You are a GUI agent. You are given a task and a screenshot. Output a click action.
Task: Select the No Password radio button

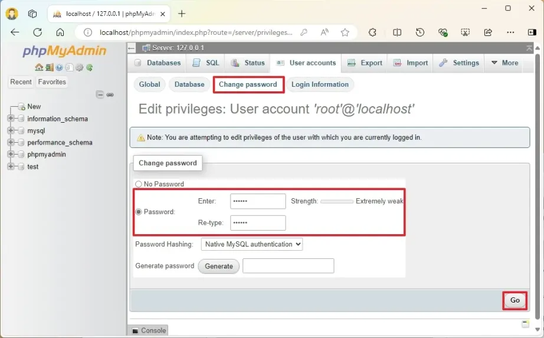[139, 184]
